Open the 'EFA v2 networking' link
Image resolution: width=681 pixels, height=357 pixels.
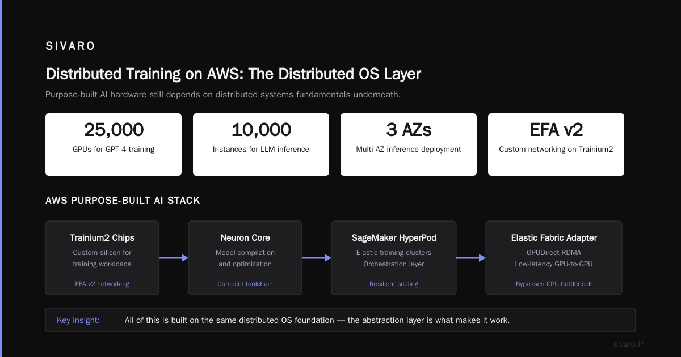102,284
